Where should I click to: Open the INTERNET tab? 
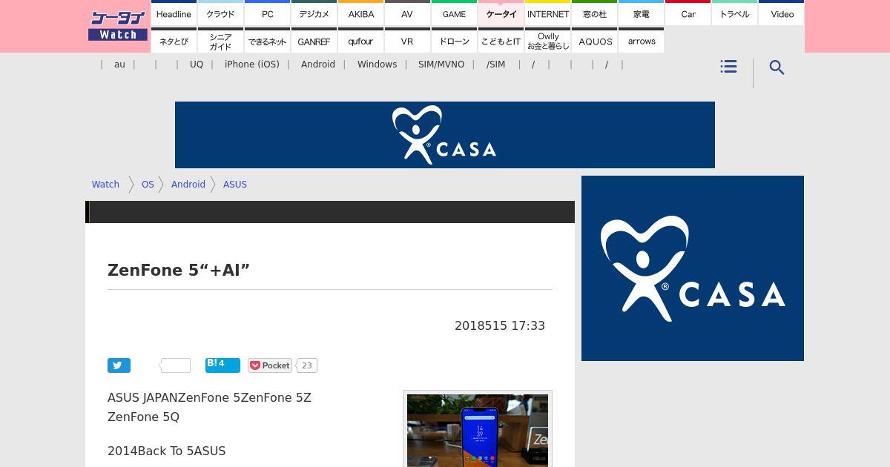(548, 14)
